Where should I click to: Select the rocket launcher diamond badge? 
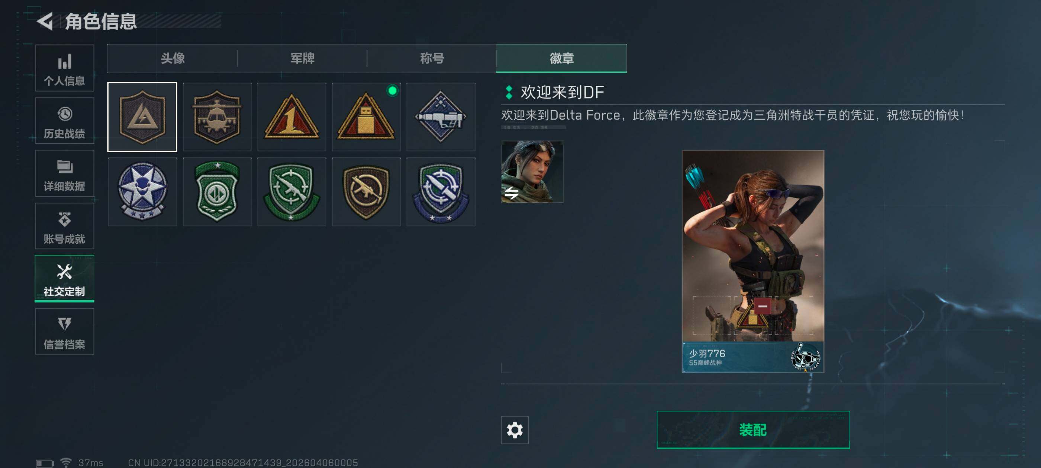click(441, 117)
